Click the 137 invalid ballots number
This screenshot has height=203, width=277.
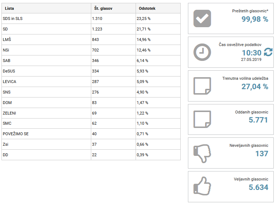tap(262, 154)
